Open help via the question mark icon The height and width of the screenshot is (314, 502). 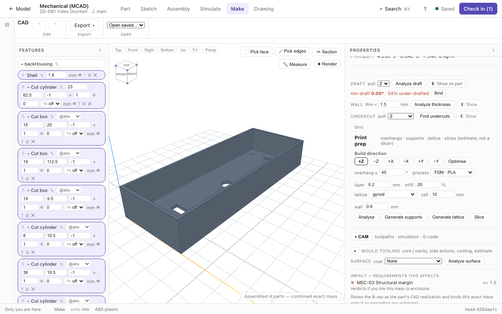425,9
